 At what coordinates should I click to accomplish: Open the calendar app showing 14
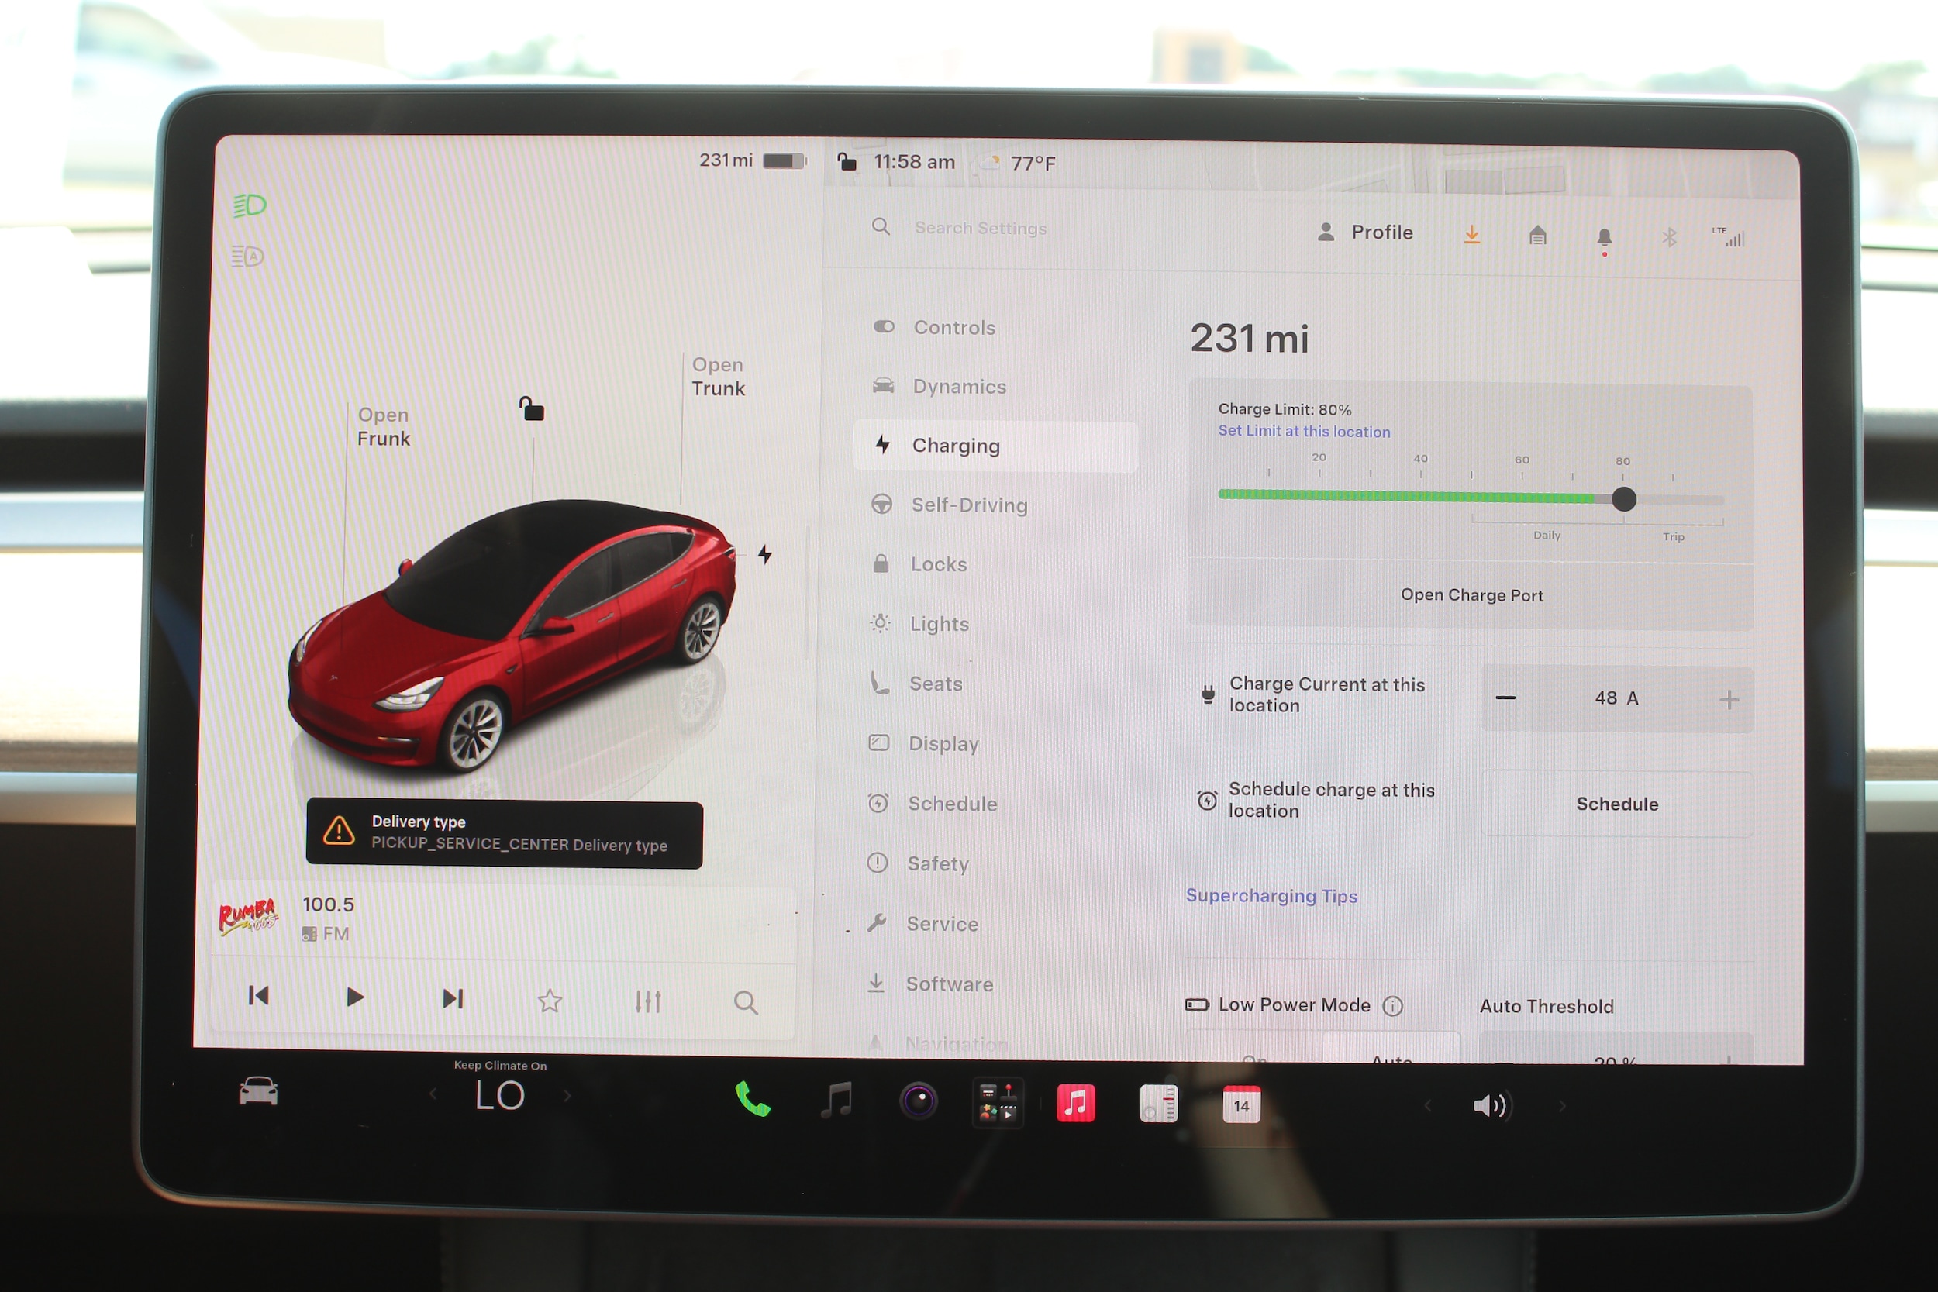pyautogui.click(x=1241, y=1105)
